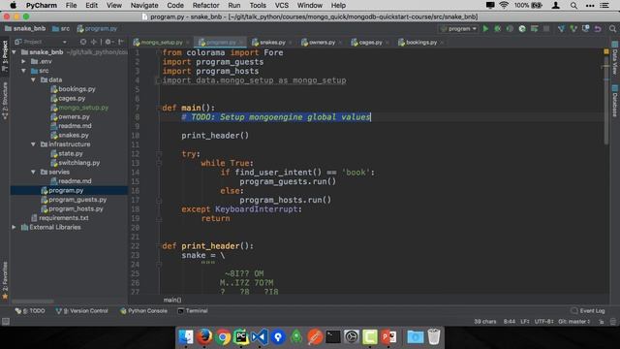Open the Event Log
The width and height of the screenshot is (620, 349).
coord(588,311)
